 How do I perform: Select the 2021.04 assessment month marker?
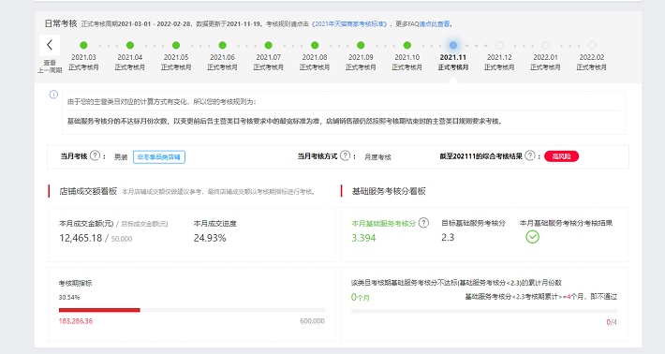coord(130,45)
